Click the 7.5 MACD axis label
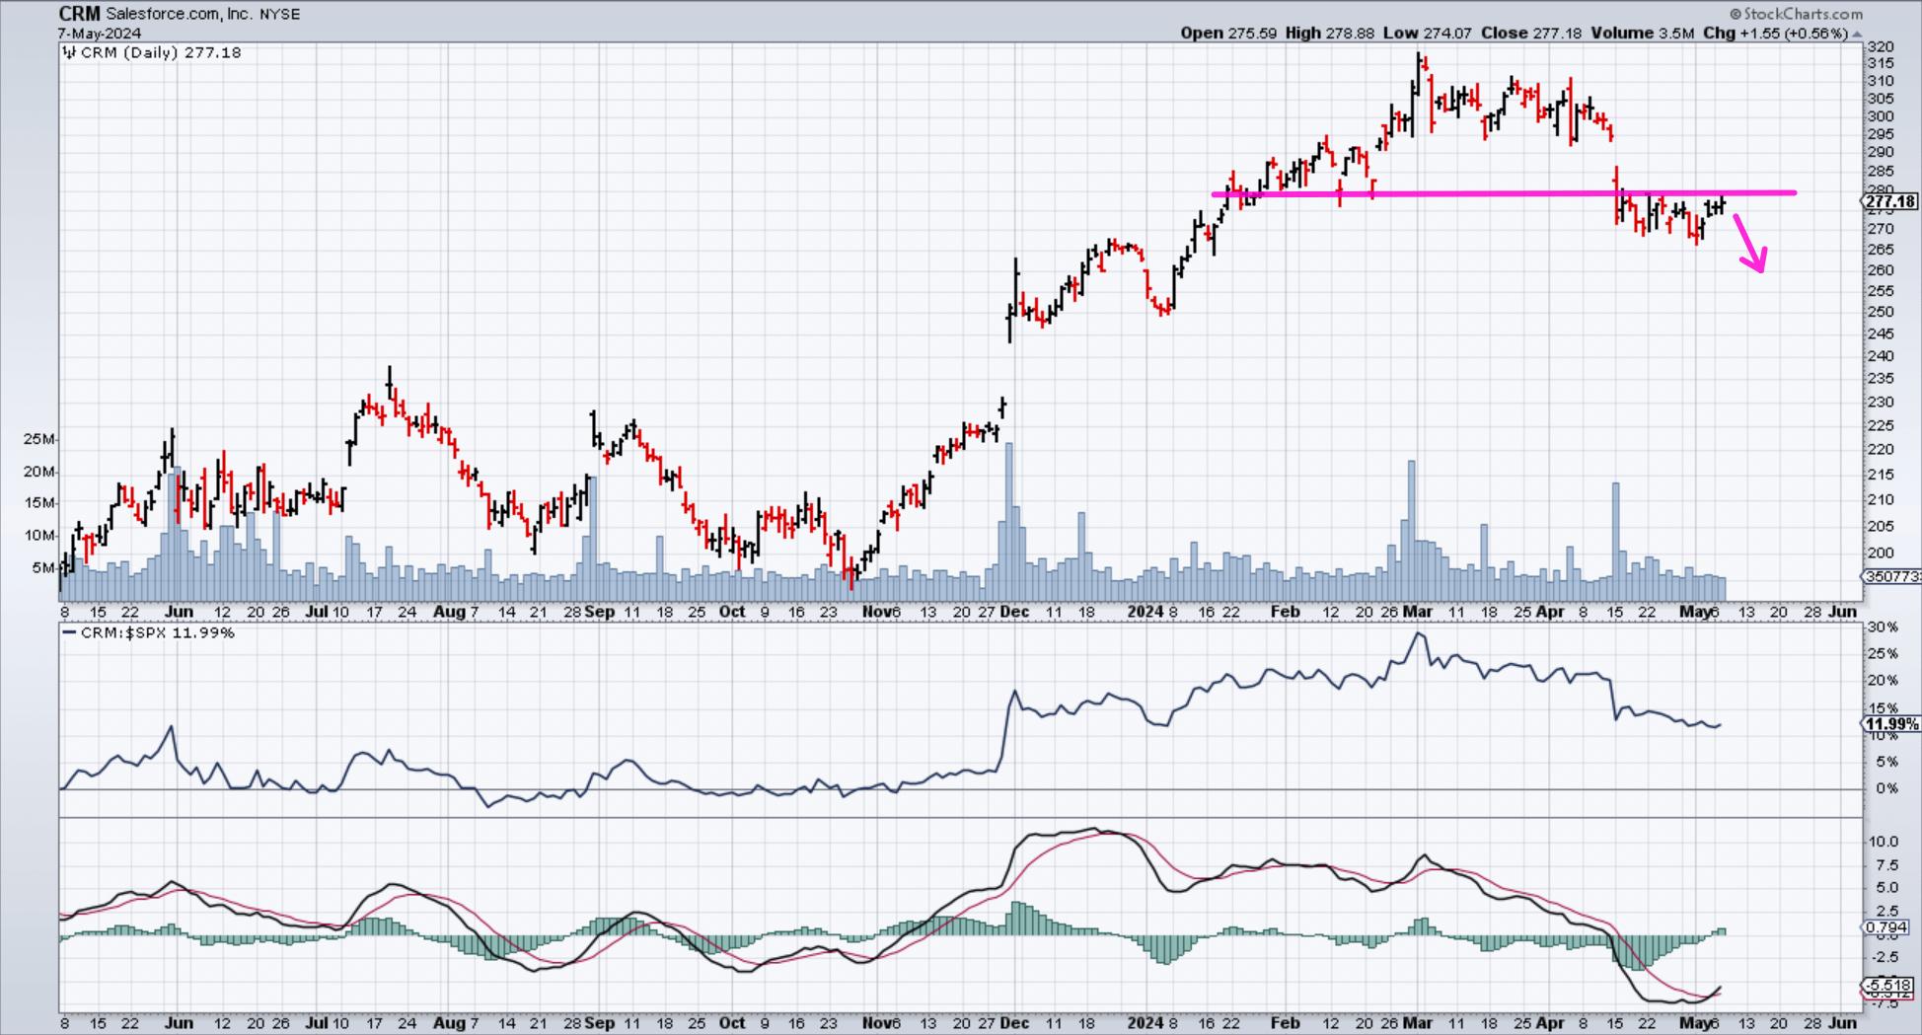Image resolution: width=1922 pixels, height=1035 pixels. tap(1887, 865)
